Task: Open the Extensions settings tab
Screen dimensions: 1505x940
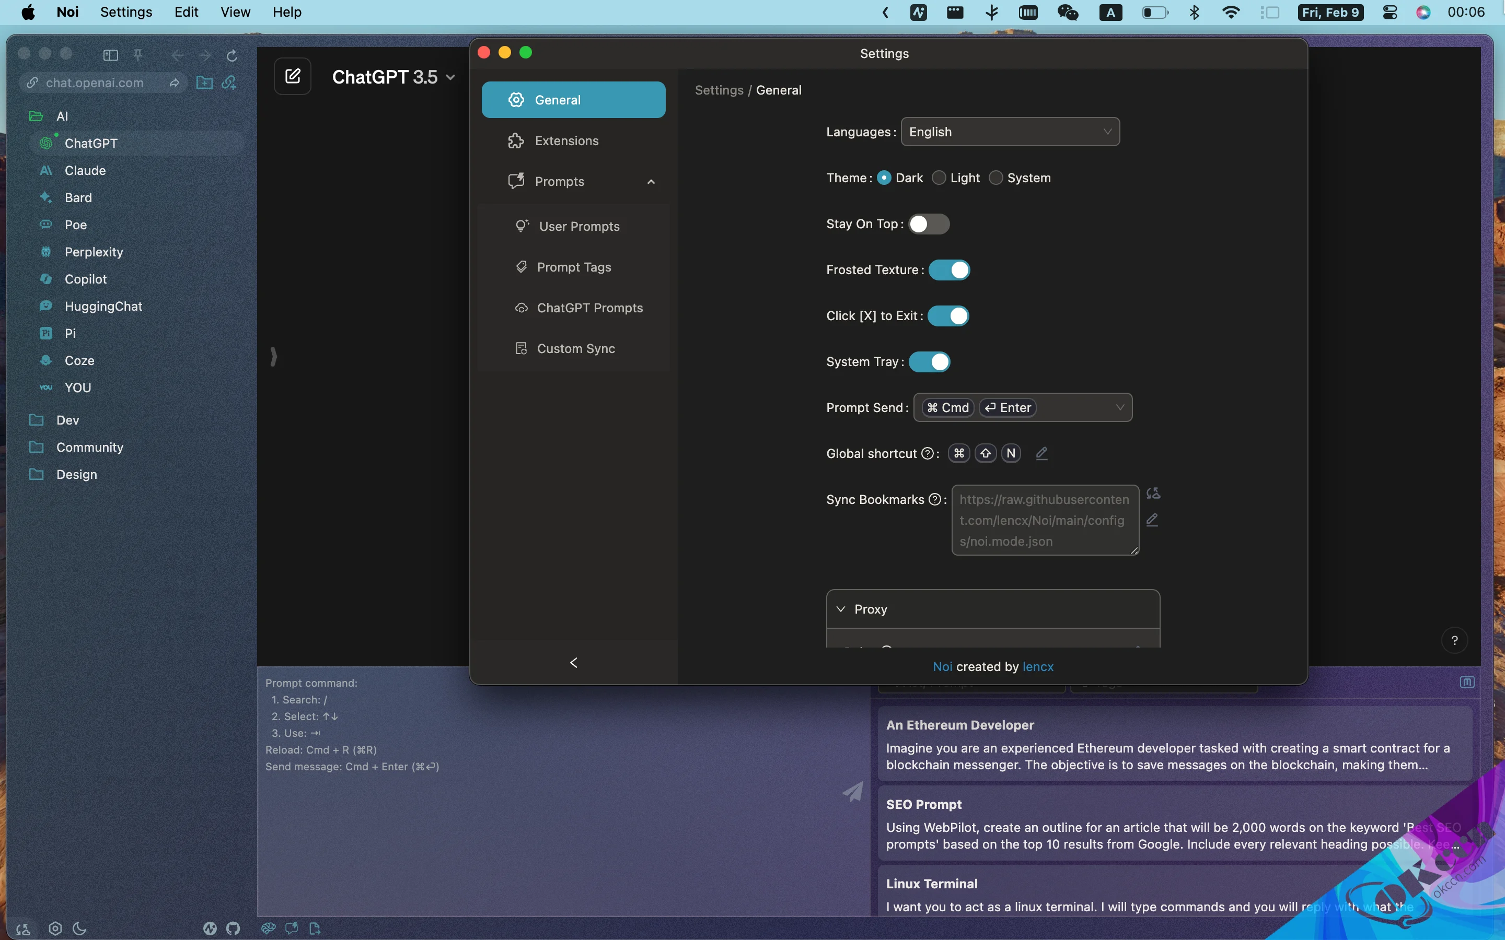Action: pos(573,141)
